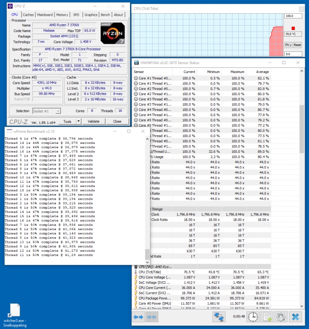Click the CPU-Z Close button
The image size is (309, 329).
tap(117, 121)
